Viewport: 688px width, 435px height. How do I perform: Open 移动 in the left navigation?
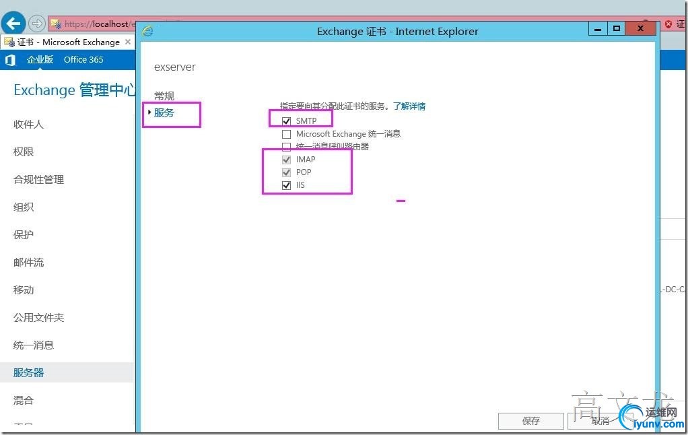coord(24,290)
